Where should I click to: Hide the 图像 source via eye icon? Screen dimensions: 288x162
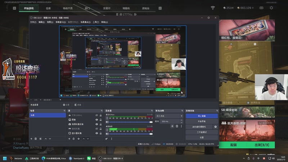pos(96,120)
